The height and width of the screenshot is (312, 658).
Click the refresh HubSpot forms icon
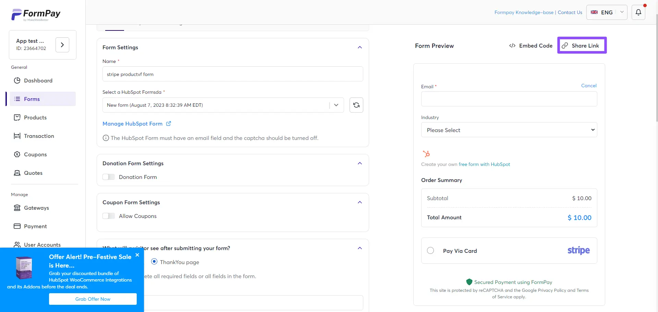356,105
